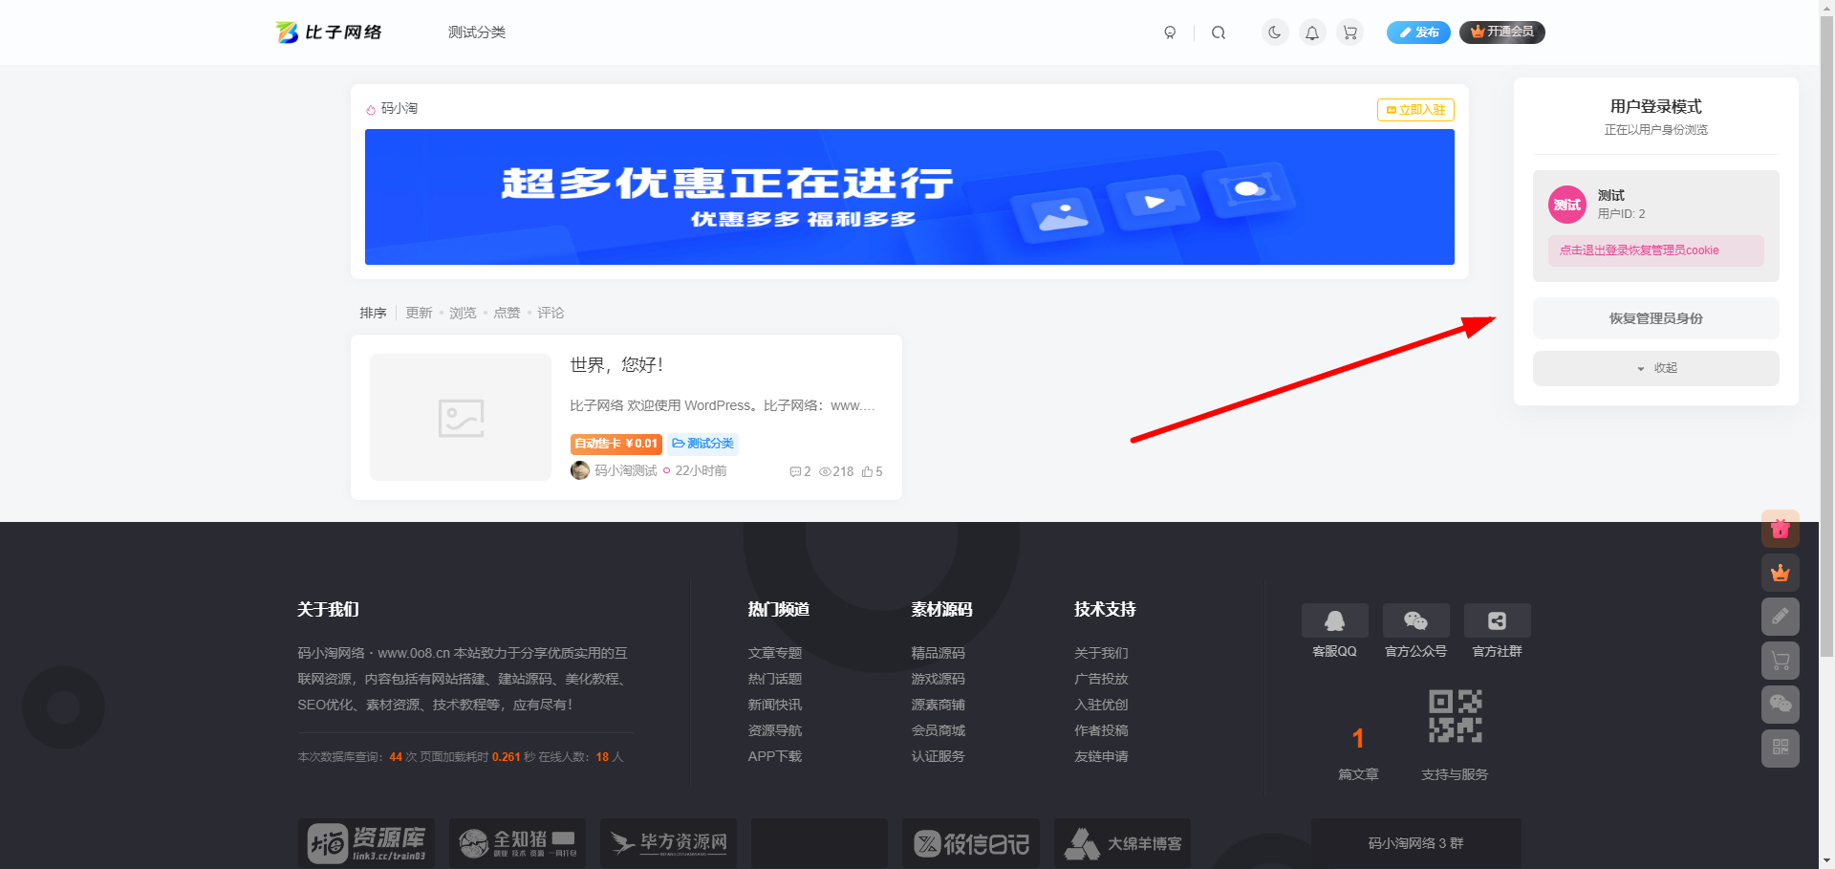
Task: Switch sorting to 点赞
Action: click(507, 313)
